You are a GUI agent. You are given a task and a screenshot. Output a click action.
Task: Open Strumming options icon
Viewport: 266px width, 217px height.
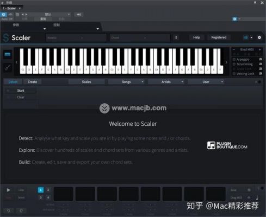click(x=261, y=64)
